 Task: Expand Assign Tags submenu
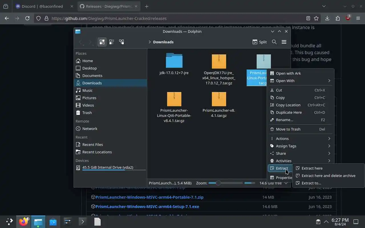(x=300, y=146)
